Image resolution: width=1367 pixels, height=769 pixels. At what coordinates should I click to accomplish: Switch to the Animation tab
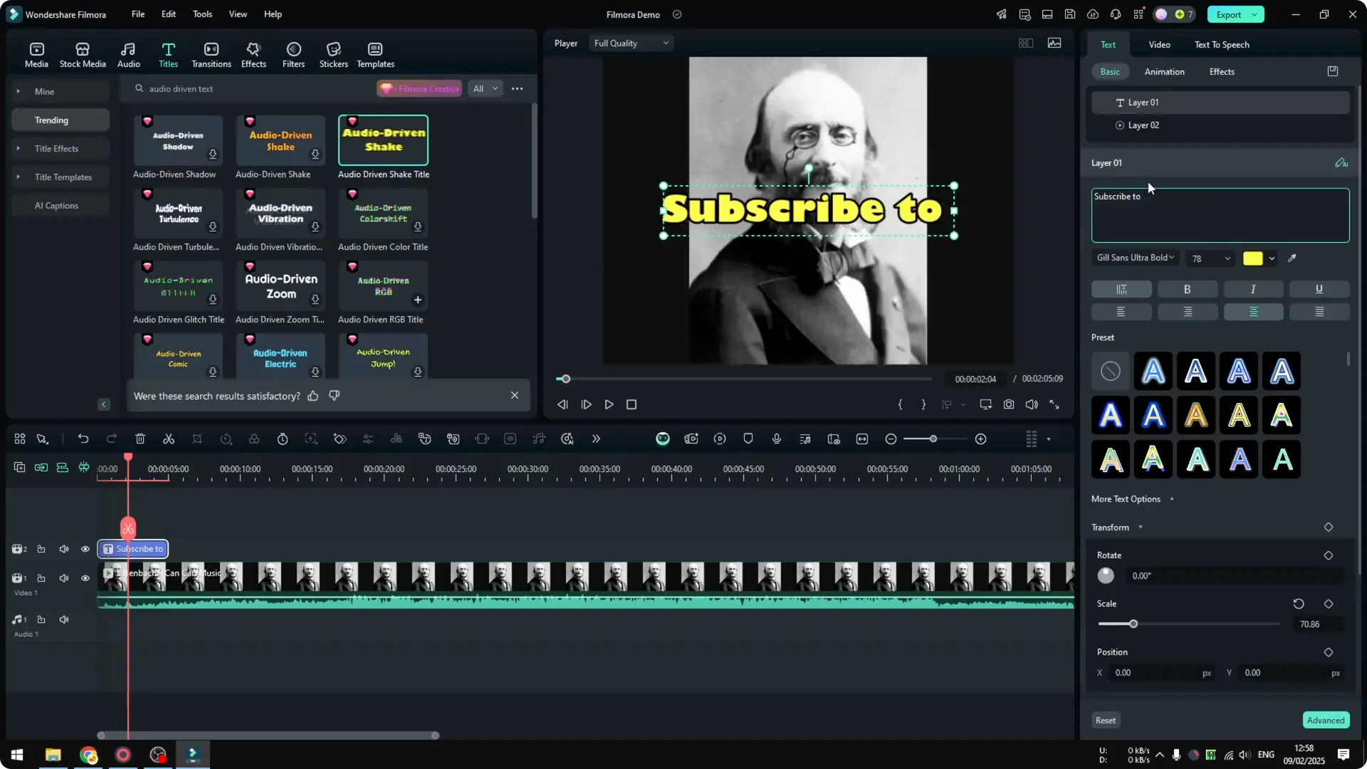(x=1165, y=71)
